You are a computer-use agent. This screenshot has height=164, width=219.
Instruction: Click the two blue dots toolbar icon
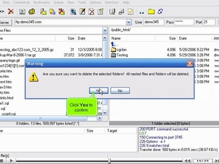point(142,13)
